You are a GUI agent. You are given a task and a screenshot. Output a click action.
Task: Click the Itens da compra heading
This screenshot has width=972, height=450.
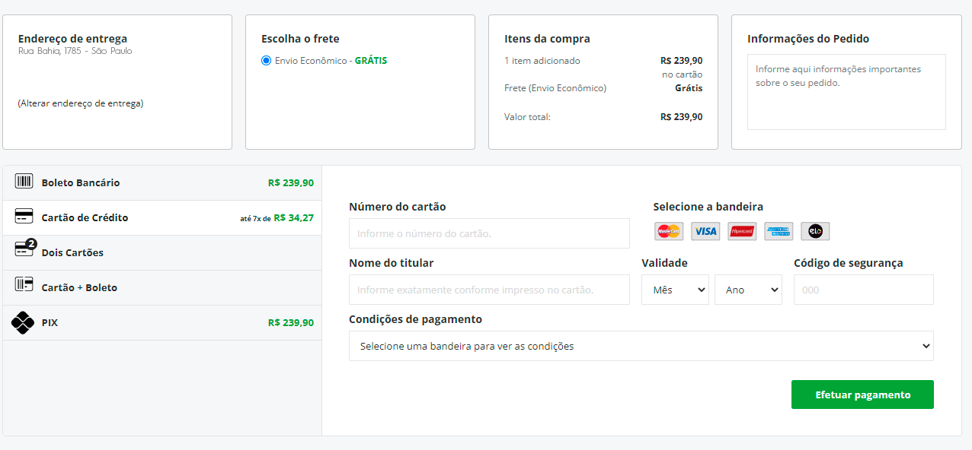click(x=547, y=39)
